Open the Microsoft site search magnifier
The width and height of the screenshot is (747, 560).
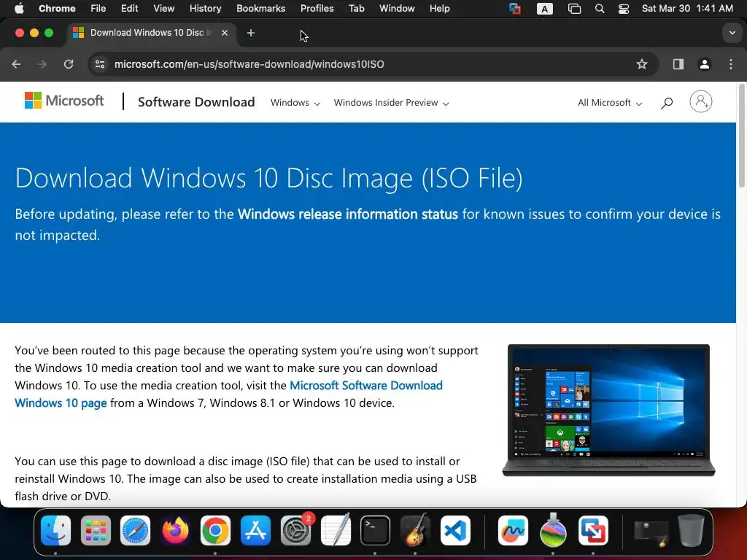[x=667, y=102]
